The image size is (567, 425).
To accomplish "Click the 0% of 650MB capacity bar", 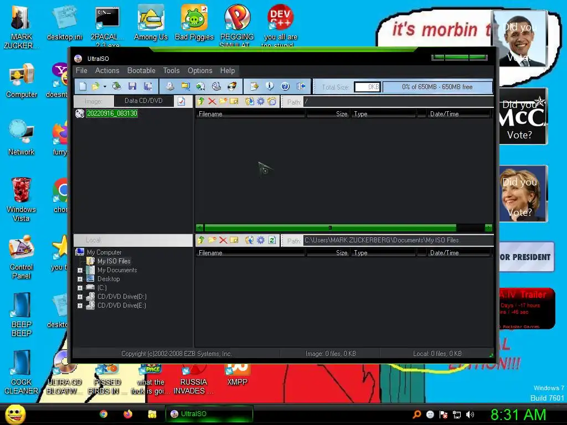I will click(x=437, y=87).
